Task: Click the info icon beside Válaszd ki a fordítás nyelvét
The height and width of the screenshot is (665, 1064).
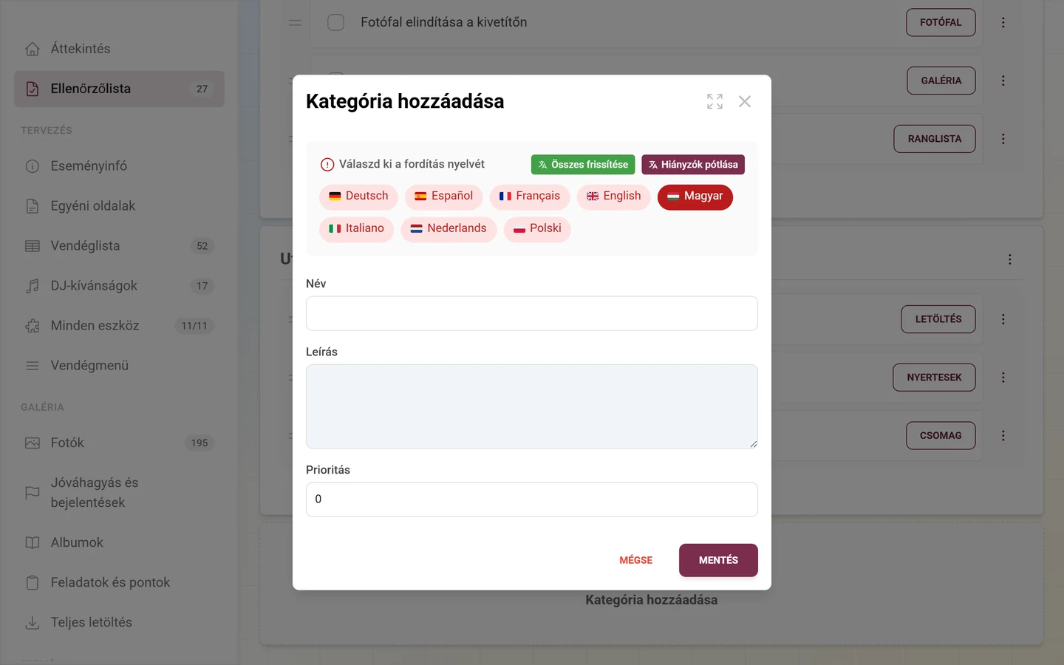Action: click(x=327, y=165)
